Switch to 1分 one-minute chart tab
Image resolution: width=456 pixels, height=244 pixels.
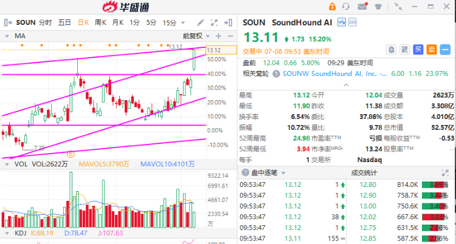click(x=134, y=22)
